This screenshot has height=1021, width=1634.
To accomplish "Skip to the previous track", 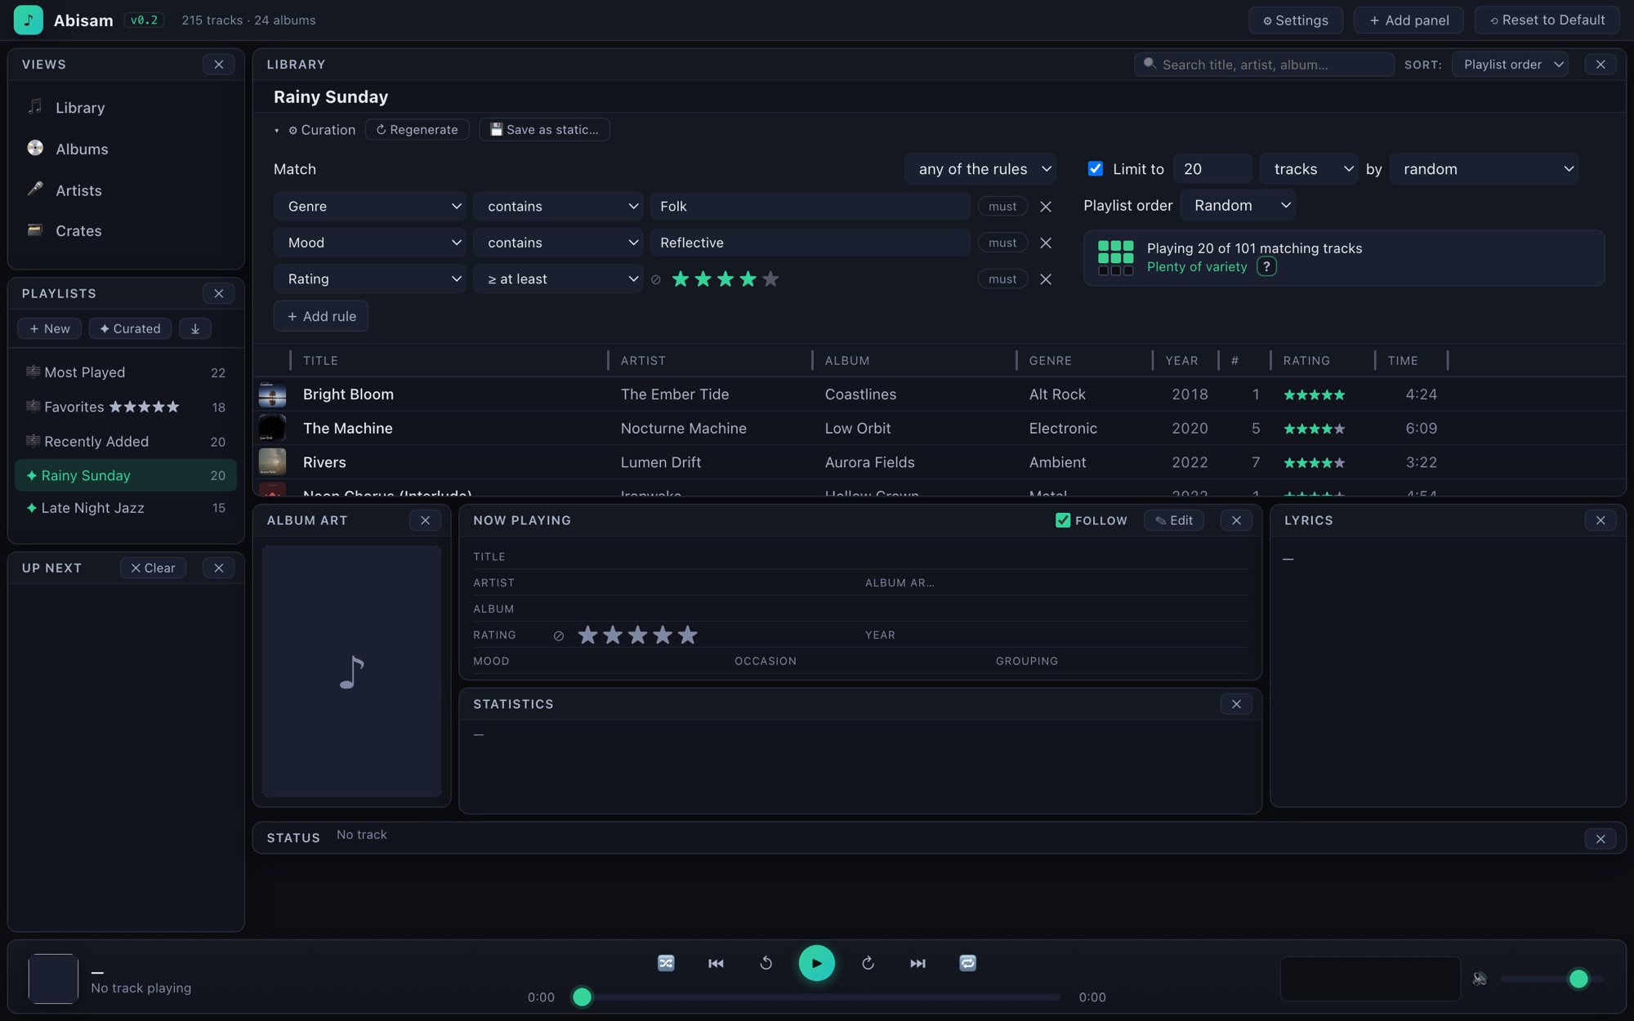I will coord(716,963).
